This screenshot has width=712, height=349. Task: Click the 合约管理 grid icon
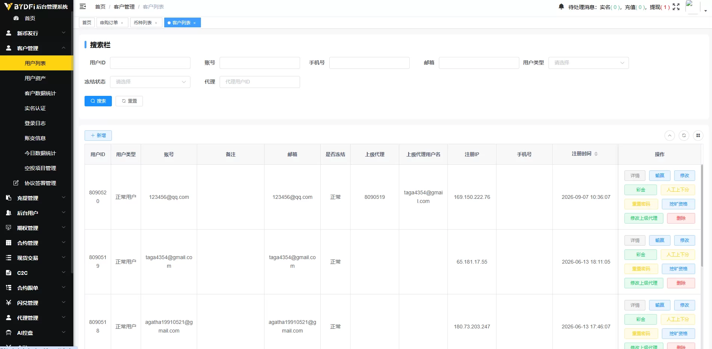pyautogui.click(x=9, y=243)
